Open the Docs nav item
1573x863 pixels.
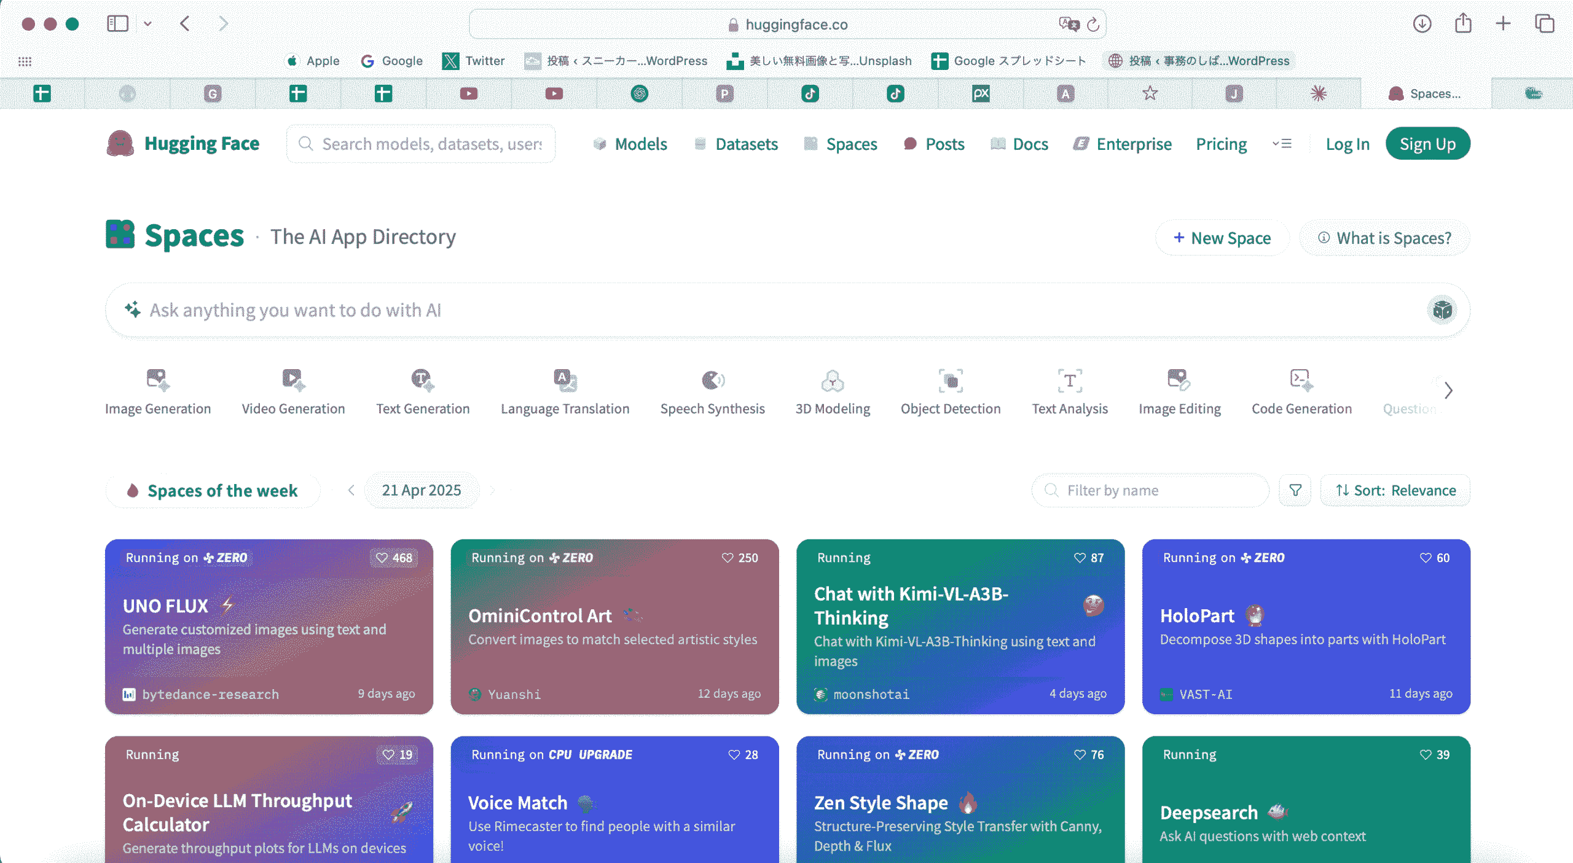coord(1019,144)
